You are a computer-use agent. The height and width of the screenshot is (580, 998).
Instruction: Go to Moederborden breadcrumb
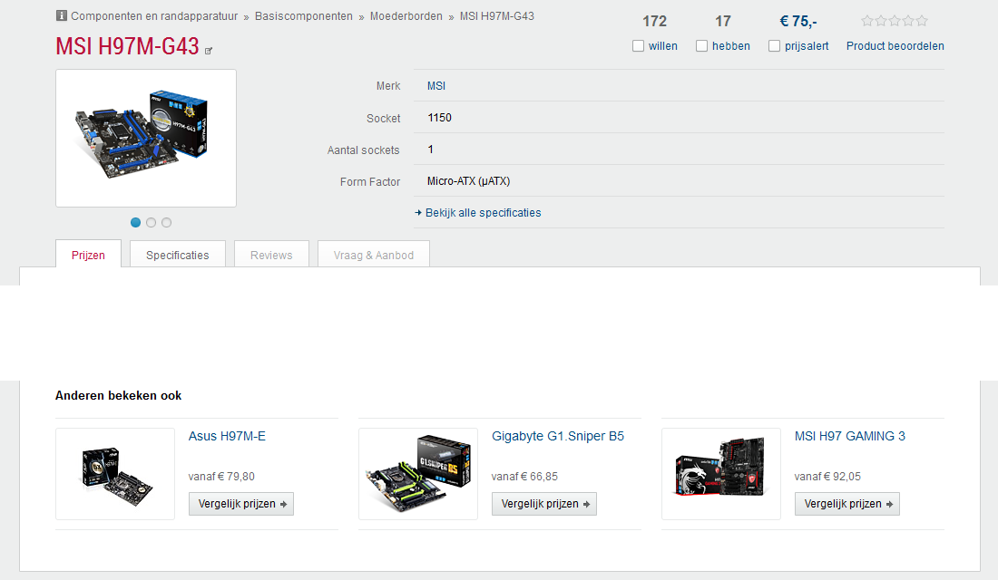[406, 16]
